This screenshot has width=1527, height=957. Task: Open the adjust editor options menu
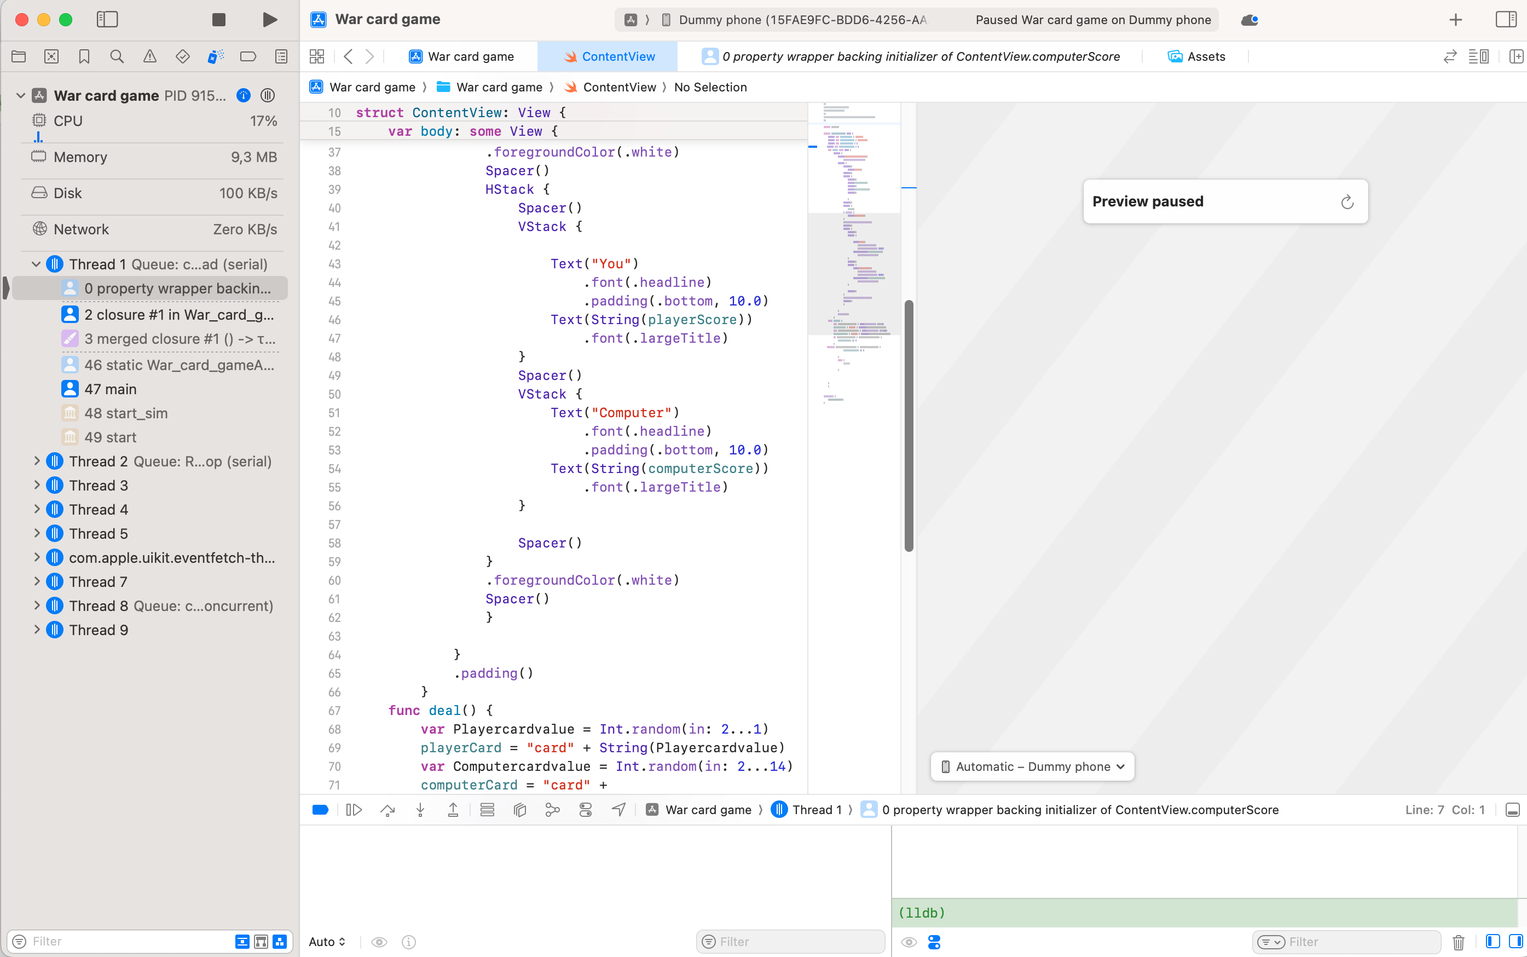click(x=1479, y=57)
